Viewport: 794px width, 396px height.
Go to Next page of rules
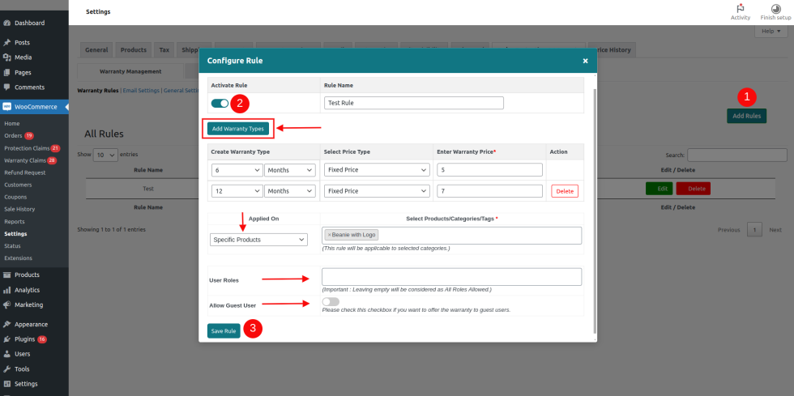pos(775,230)
